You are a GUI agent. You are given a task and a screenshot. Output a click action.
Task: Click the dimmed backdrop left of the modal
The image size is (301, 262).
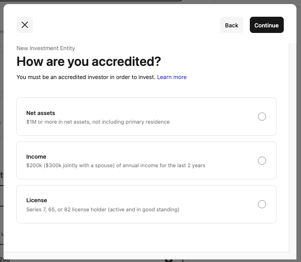[2, 134]
